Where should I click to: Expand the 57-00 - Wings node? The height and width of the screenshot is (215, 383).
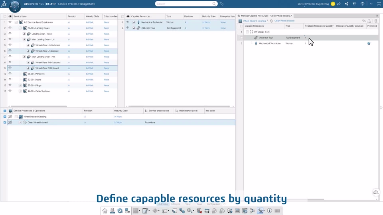pos(20,85)
